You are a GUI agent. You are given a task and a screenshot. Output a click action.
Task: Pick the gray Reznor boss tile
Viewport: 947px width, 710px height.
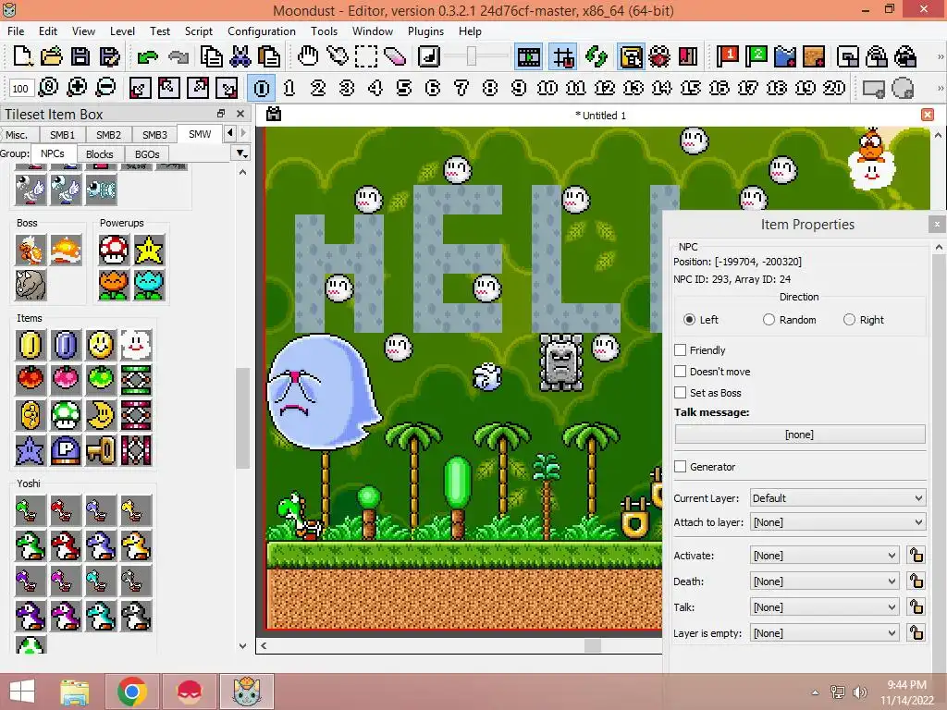31,285
